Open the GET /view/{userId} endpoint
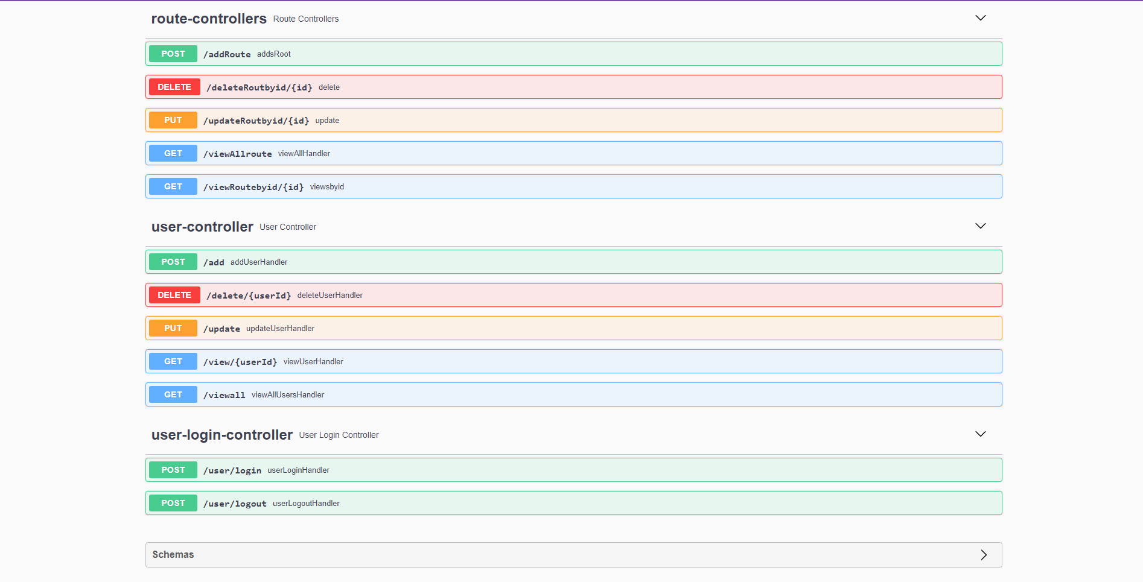The width and height of the screenshot is (1143, 582). (x=573, y=361)
